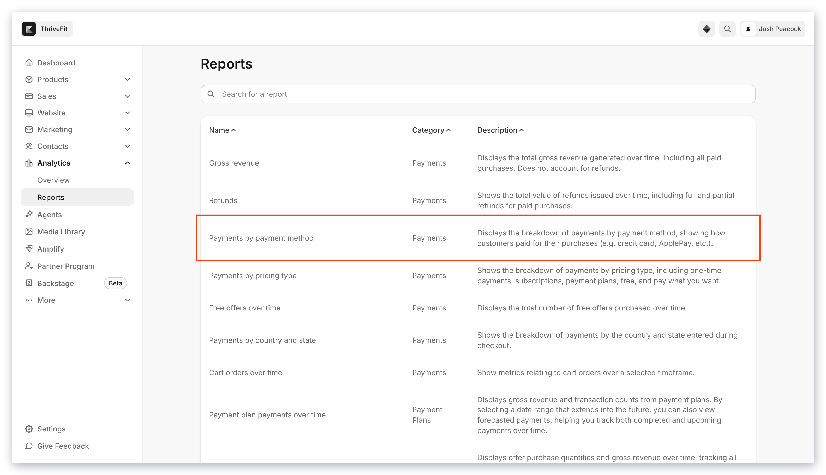Viewport: 826px width, 475px height.
Task: Open the ThriveFit site switcher
Action: 47,29
